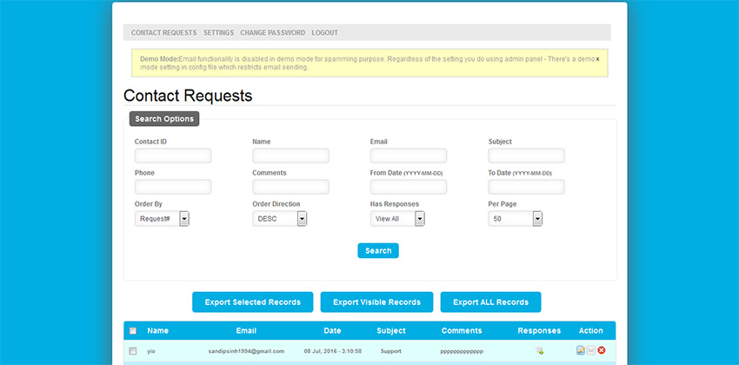Focus the Contact ID input field

[173, 156]
